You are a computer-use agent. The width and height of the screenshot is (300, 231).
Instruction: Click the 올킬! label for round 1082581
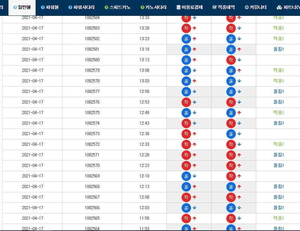pos(278,49)
